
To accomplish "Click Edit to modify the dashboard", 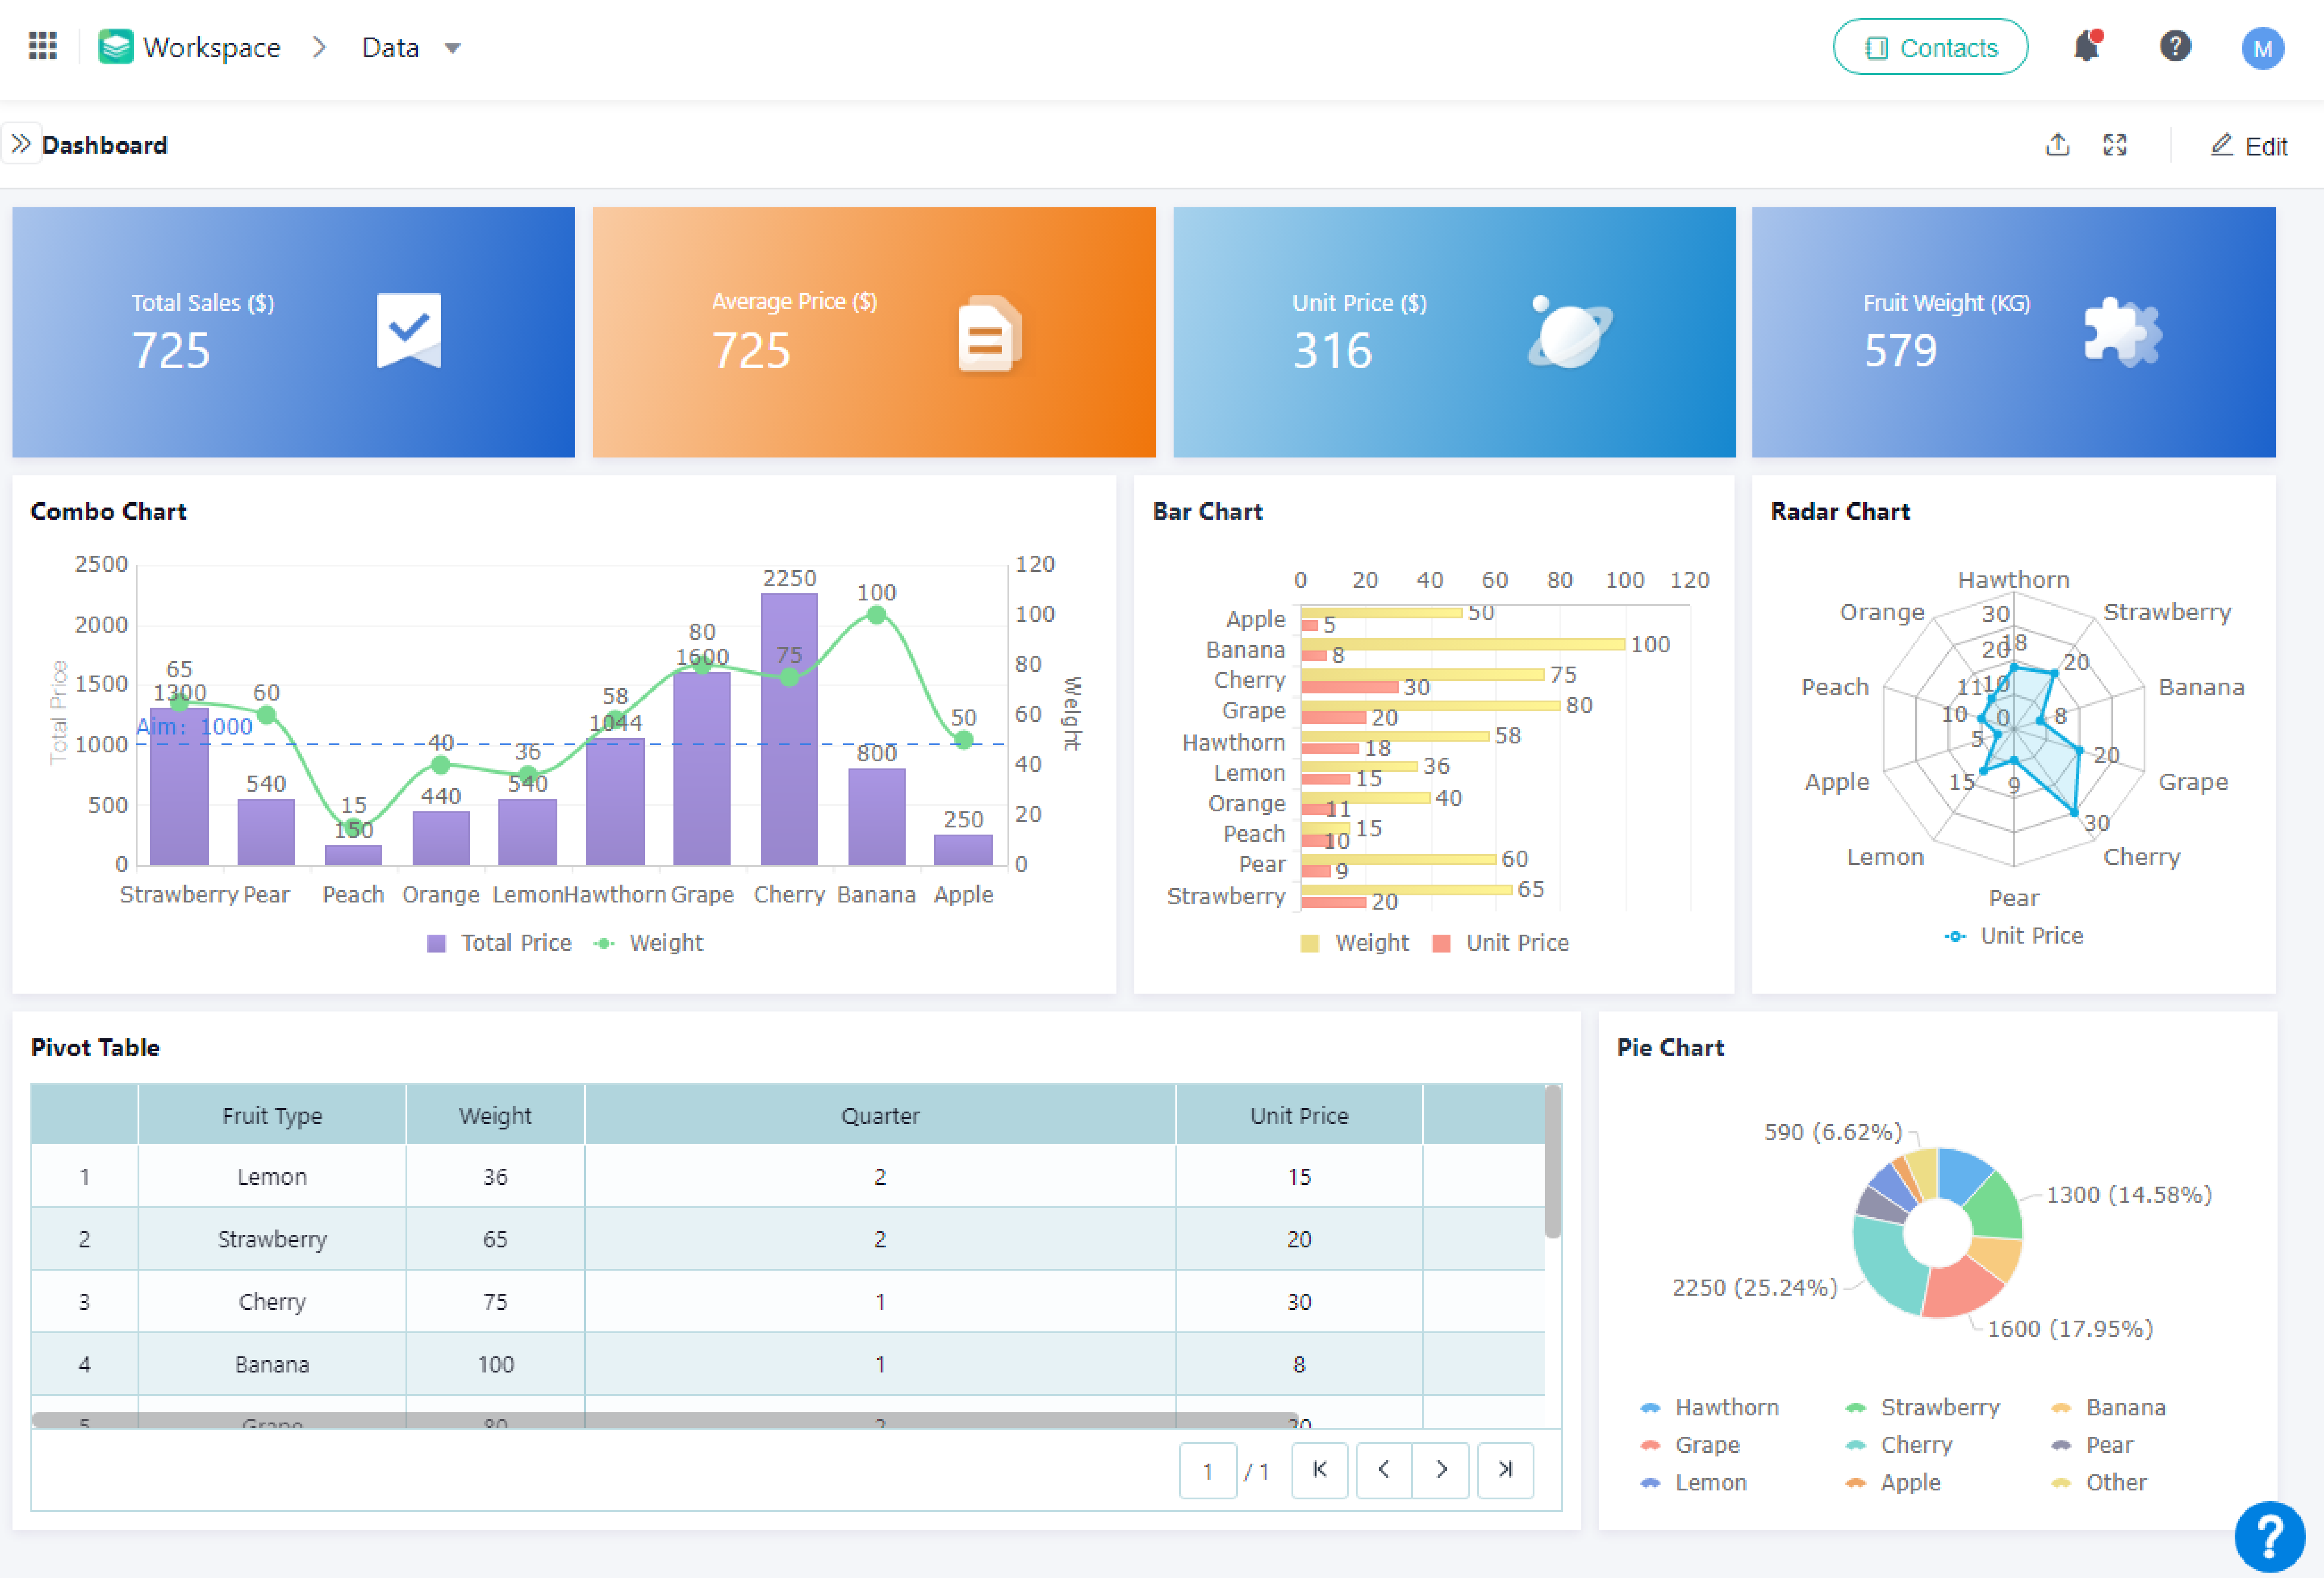I will pyautogui.click(x=2249, y=145).
